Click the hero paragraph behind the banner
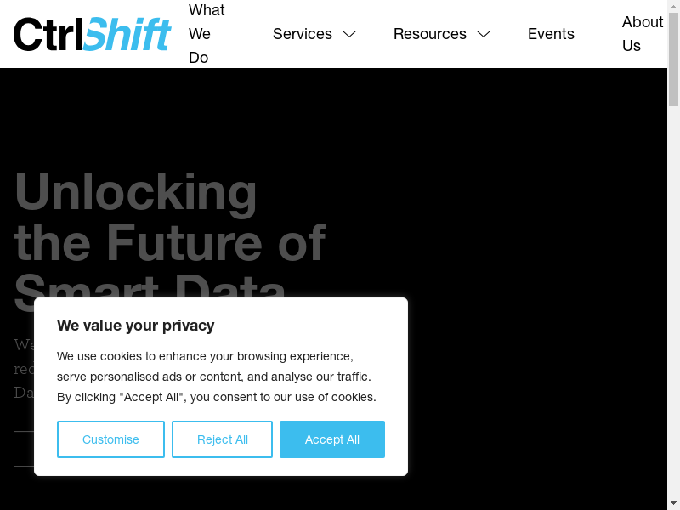Image resolution: width=680 pixels, height=510 pixels. 24,369
